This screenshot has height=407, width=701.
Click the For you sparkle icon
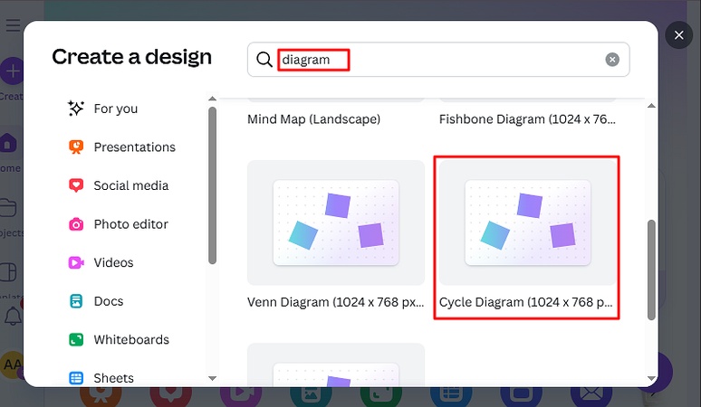pyautogui.click(x=76, y=109)
